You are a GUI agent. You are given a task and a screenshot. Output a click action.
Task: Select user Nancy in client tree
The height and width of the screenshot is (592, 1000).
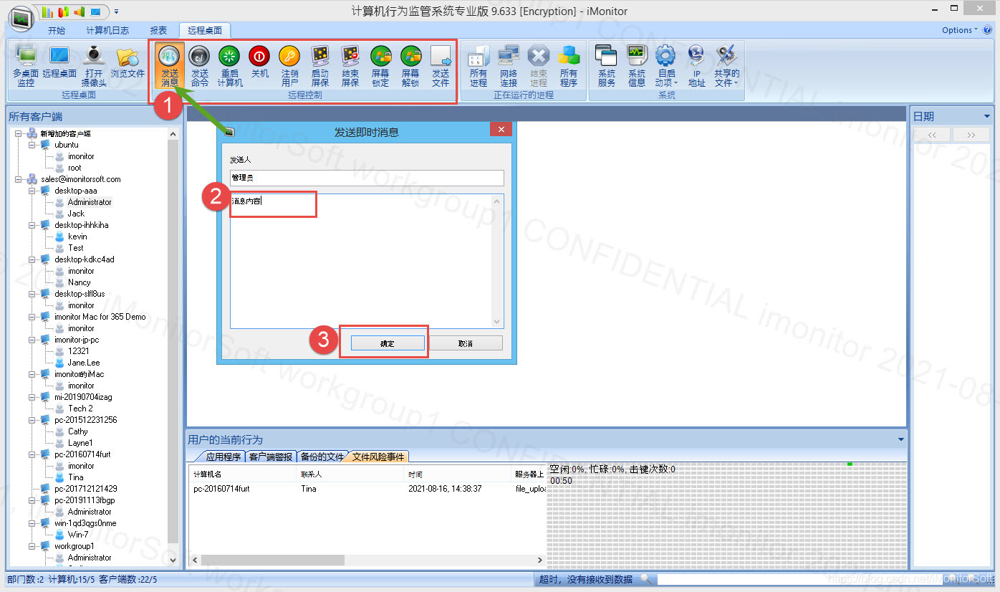(x=79, y=282)
